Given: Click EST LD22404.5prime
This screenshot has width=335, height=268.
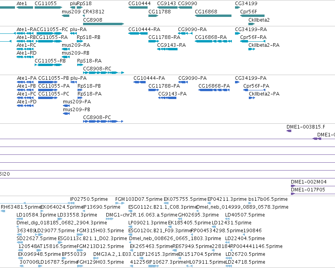Looking at the screenshot, I should coord(227,242).
